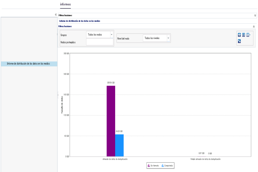Click the '205.51 GB' value label

click(x=111, y=83)
